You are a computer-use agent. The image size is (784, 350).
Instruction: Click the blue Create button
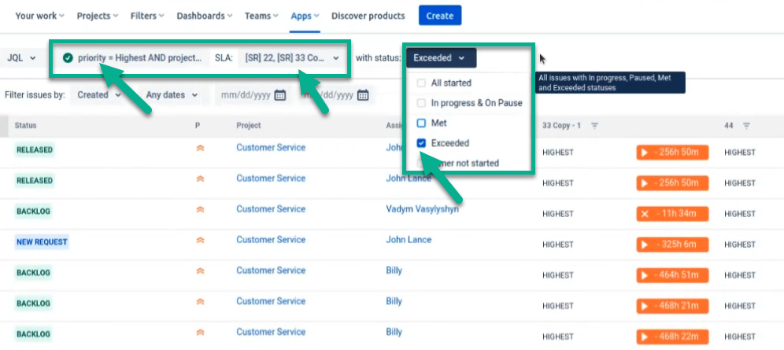coord(439,16)
